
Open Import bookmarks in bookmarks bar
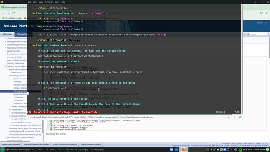12,18
